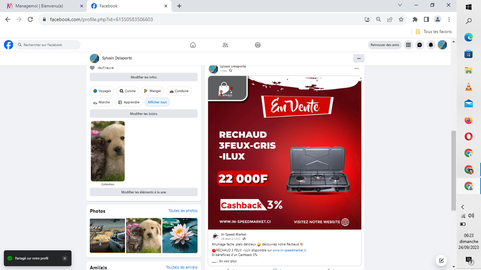Open the Friends icon in navigation
The width and height of the screenshot is (481, 270).
point(225,45)
